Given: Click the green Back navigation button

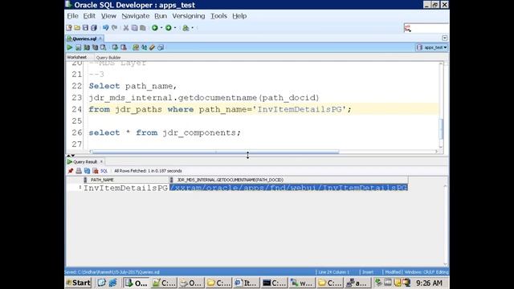Looking at the screenshot, I should tap(155, 28).
